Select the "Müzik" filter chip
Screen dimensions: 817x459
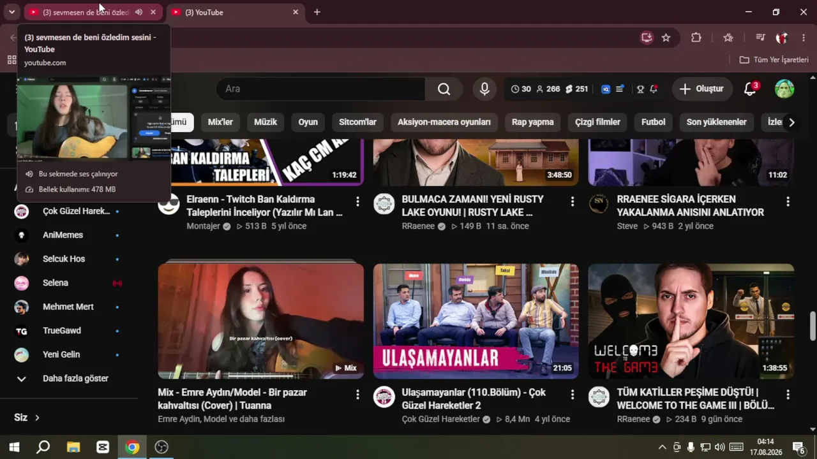[x=266, y=122]
